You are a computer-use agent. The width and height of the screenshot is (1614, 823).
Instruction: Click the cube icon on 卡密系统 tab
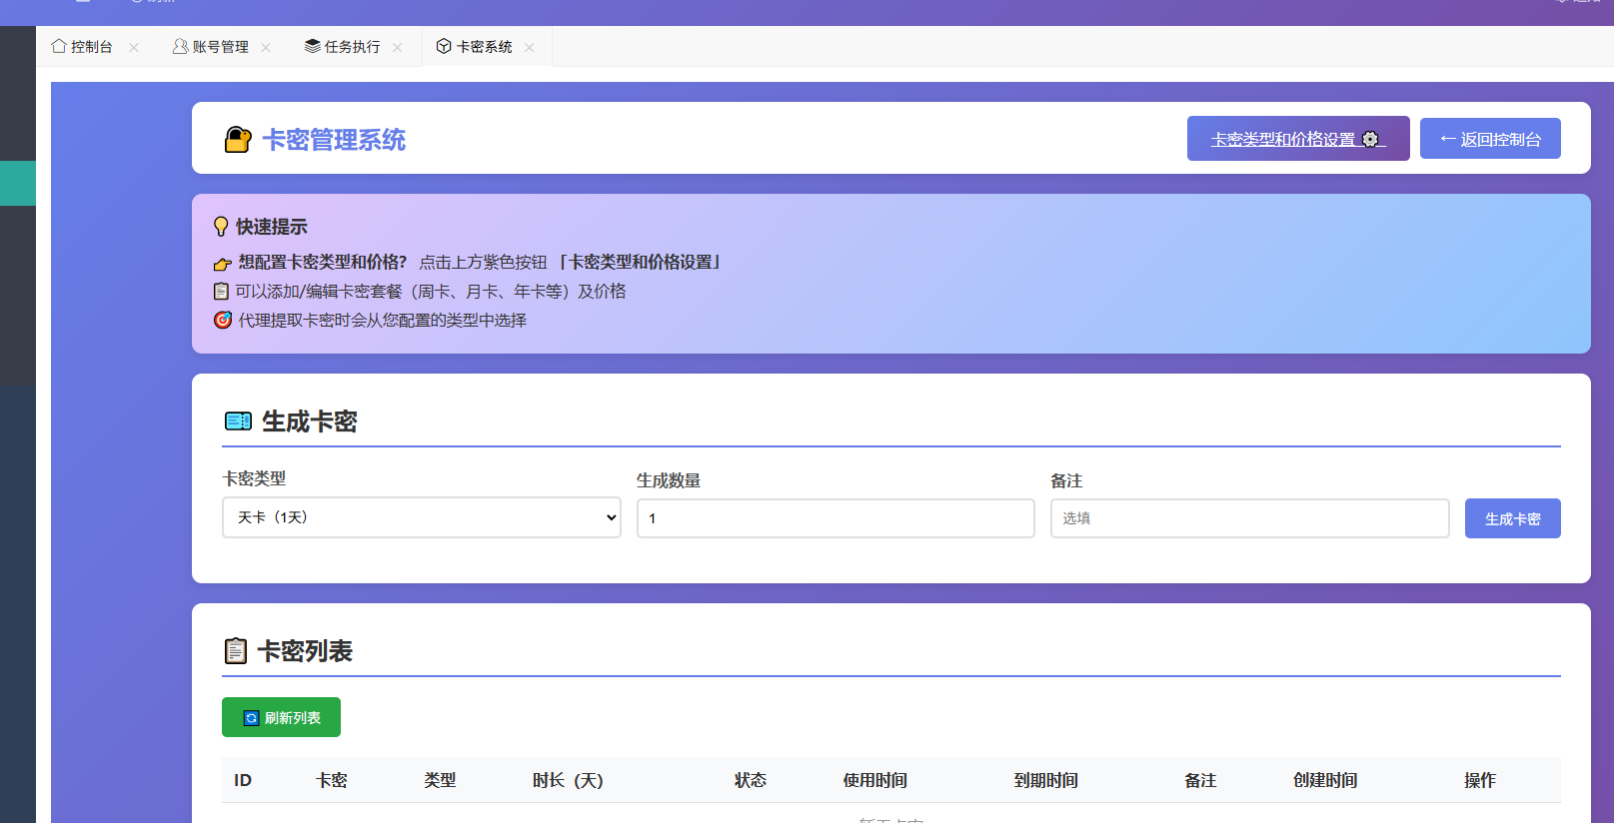(444, 46)
